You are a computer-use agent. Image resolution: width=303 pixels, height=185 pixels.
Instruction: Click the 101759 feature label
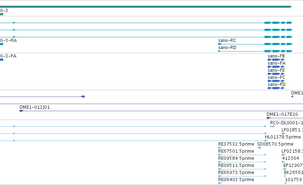tap(293, 180)
